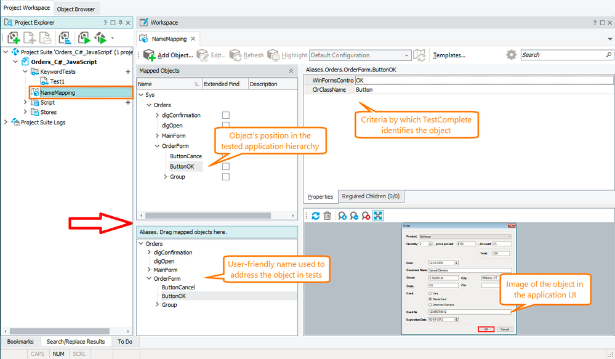Click the refresh image icon above the preview
This screenshot has width=615, height=359.
click(315, 216)
